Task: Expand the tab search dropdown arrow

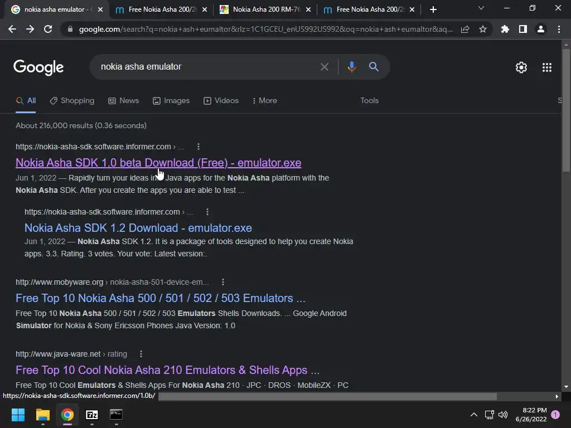Action: 481,8
